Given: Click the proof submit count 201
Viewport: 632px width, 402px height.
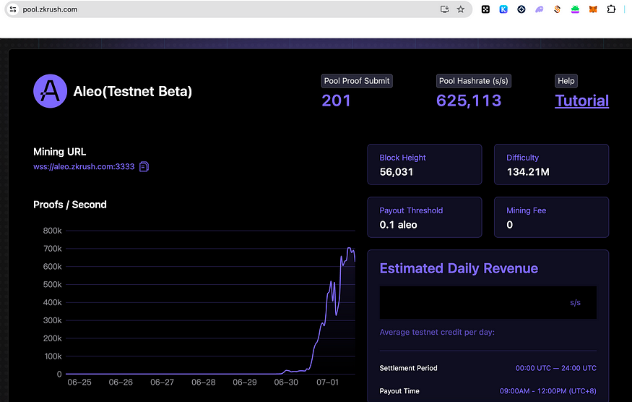Looking at the screenshot, I should point(336,101).
